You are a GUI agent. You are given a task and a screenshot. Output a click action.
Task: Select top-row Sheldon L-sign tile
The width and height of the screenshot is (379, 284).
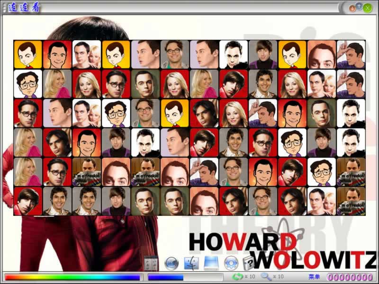351,54
